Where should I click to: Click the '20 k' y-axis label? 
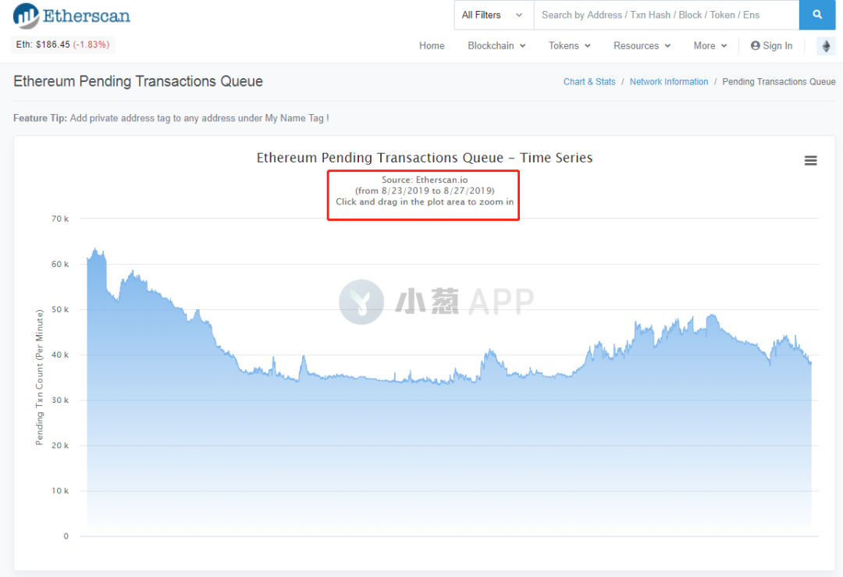(60, 445)
